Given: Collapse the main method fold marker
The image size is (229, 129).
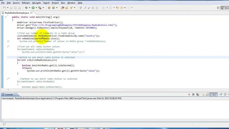Looking at the screenshot, I should click(x=6, y=17).
